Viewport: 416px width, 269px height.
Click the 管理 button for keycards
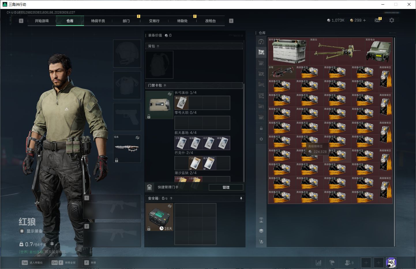(x=226, y=187)
